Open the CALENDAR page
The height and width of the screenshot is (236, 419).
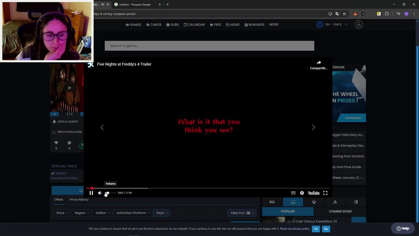pos(194,25)
